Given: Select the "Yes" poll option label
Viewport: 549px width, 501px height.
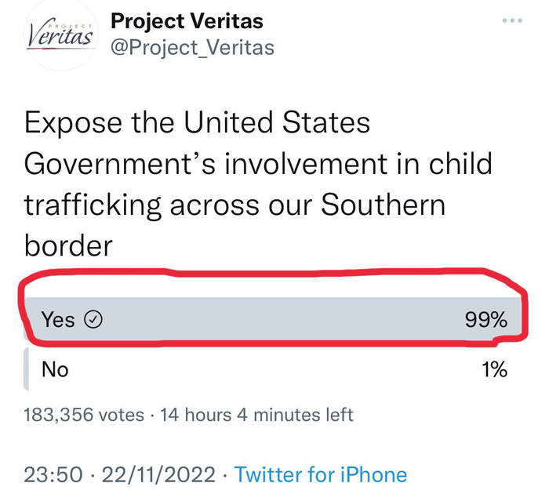Looking at the screenshot, I should click(x=58, y=320).
